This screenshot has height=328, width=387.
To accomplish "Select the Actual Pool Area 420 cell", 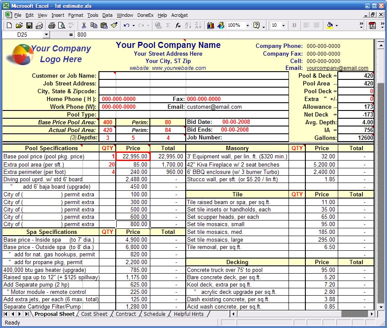I will tap(108, 130).
